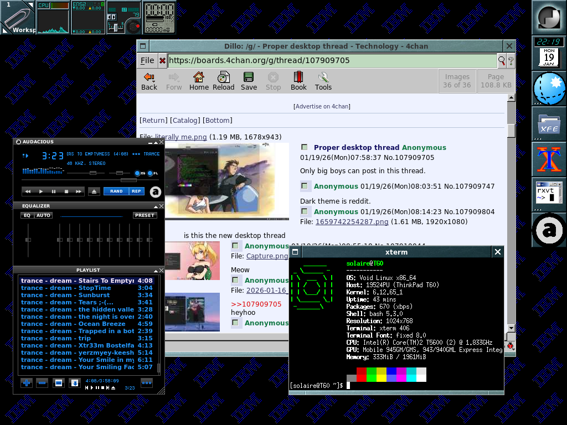The image size is (567, 425).
Task: Open the File menu in Dillo
Action: 147,60
